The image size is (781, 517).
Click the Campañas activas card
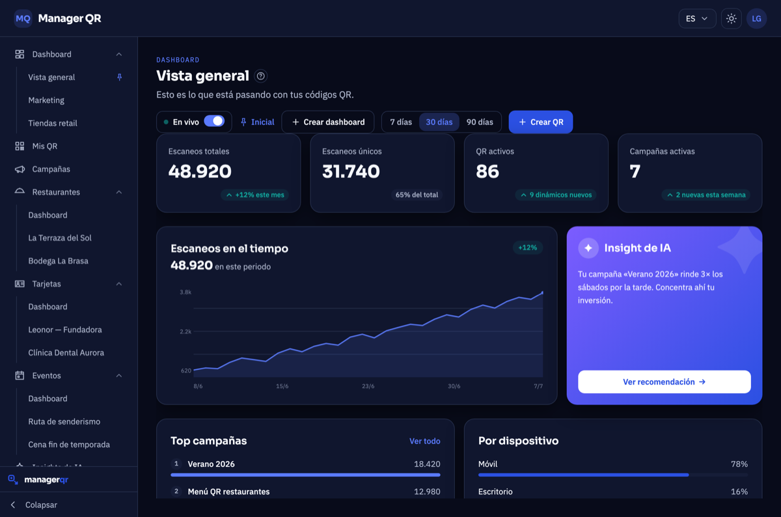click(x=690, y=173)
